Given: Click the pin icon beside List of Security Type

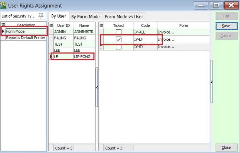Looking at the screenshot, I should point(41,16).
